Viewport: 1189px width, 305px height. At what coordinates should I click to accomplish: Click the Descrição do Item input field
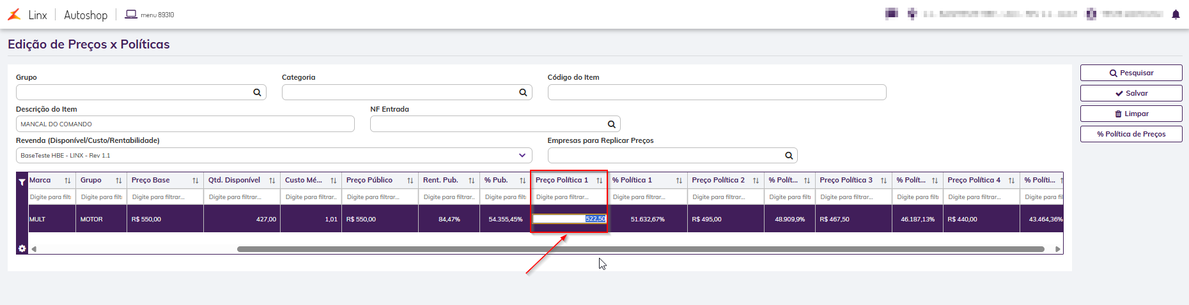click(185, 124)
